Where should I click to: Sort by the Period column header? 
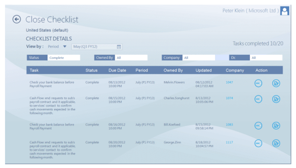tap(142, 70)
